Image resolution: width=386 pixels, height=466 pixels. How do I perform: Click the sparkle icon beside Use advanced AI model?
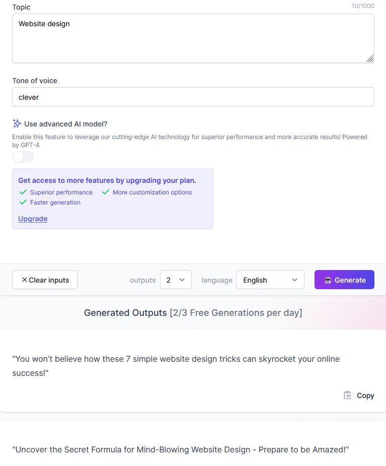click(17, 123)
